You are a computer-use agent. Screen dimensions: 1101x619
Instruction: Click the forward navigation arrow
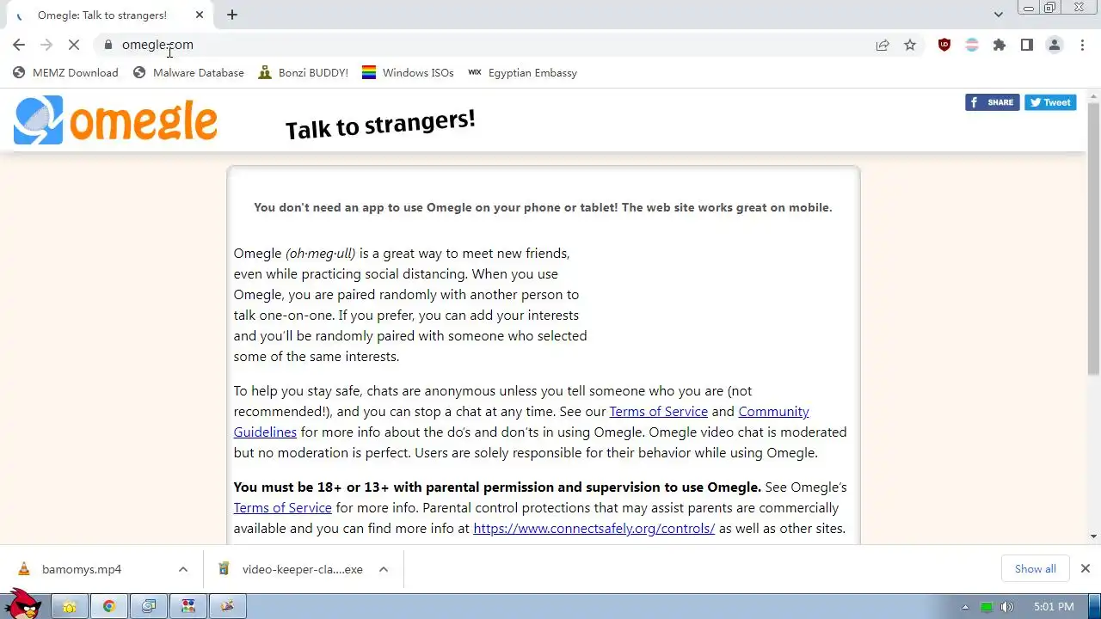tap(46, 45)
